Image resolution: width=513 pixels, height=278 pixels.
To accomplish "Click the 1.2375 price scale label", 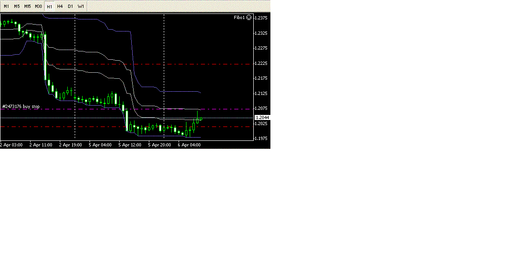I will [261, 18].
